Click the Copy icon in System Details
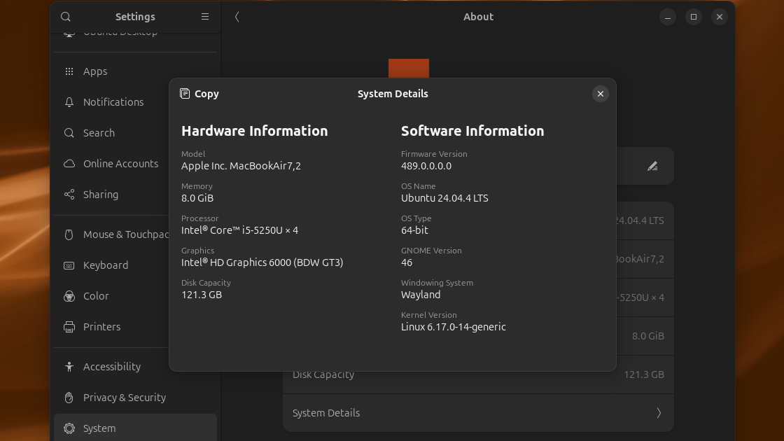 click(185, 94)
